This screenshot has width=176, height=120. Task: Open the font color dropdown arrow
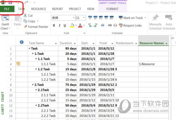click(84, 25)
